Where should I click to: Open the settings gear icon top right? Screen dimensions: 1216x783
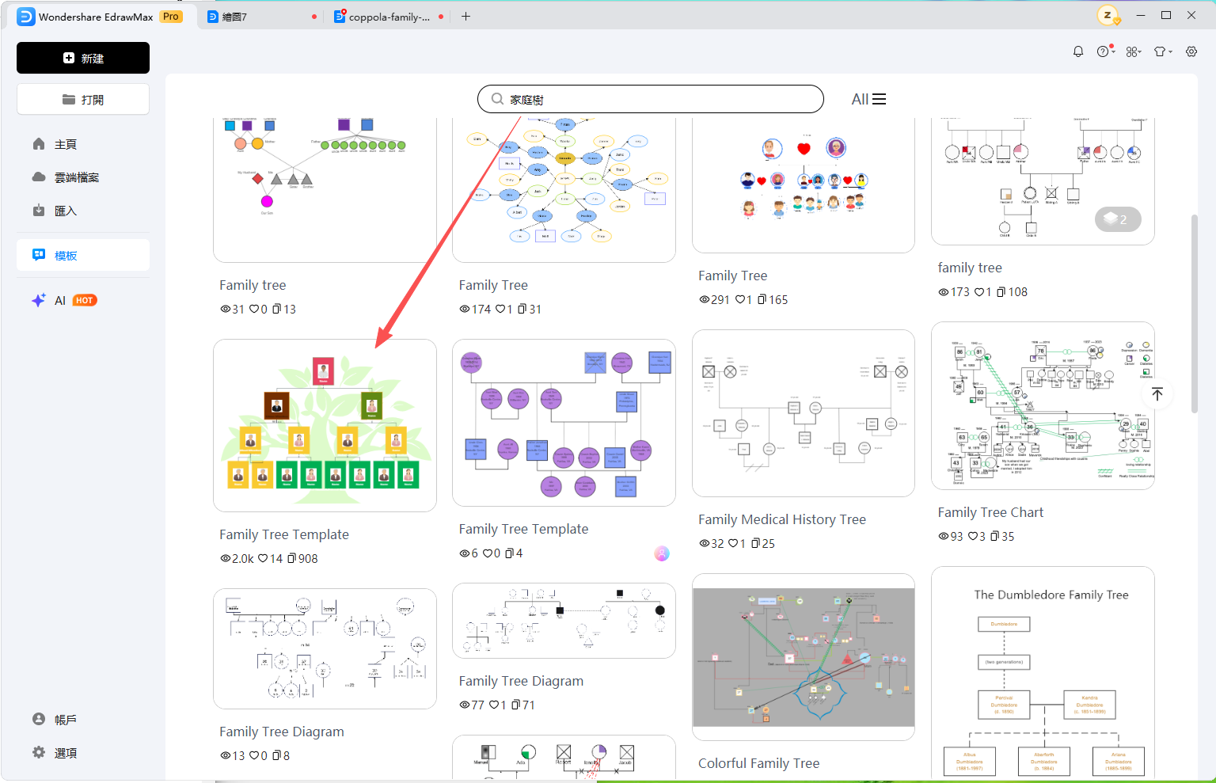click(1191, 51)
